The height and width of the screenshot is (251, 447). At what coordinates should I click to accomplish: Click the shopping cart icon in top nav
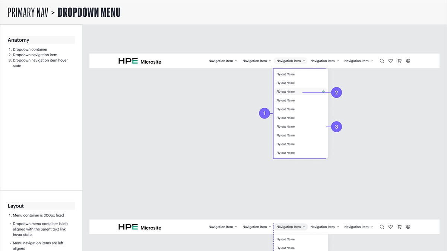click(399, 61)
